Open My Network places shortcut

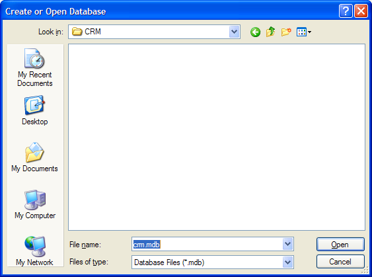pyautogui.click(x=35, y=251)
